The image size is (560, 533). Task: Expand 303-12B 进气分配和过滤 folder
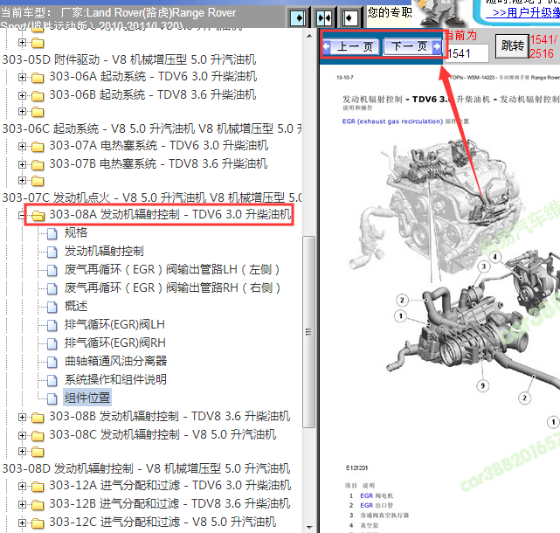(x=22, y=504)
